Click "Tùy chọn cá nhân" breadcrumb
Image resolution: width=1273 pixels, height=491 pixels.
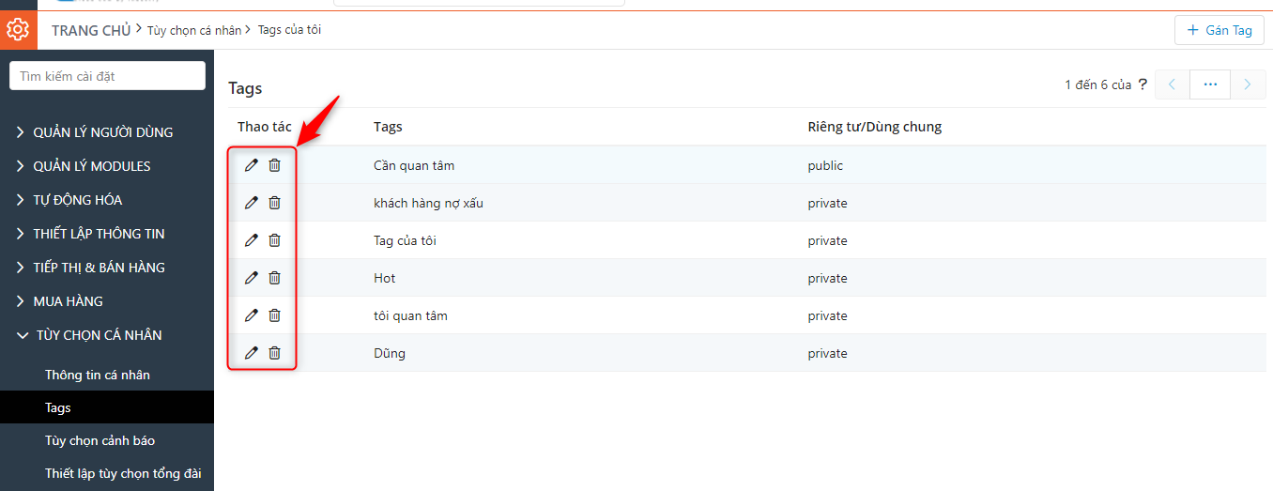click(x=194, y=30)
